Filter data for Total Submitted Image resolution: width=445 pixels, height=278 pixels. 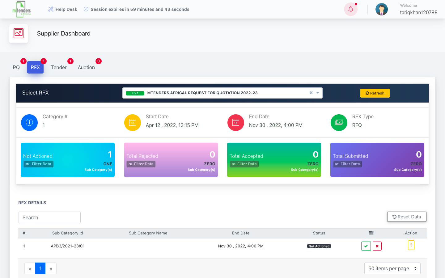coord(347,164)
